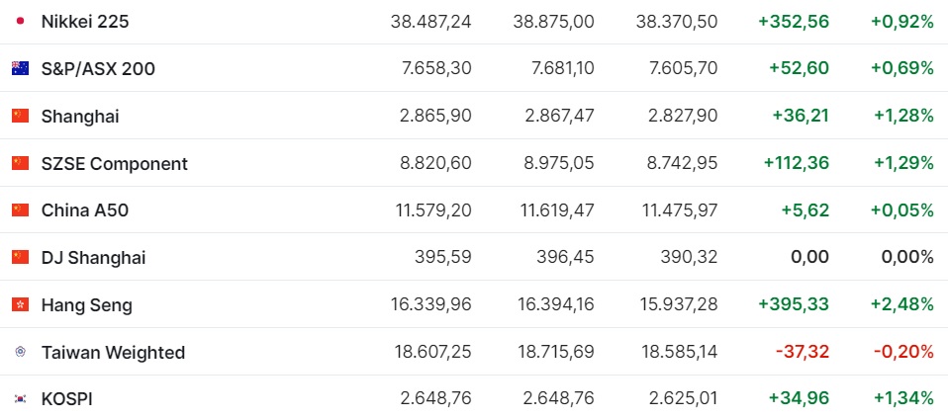The width and height of the screenshot is (948, 419).
Task: Click the China flag next to China A50
Action: (x=20, y=210)
